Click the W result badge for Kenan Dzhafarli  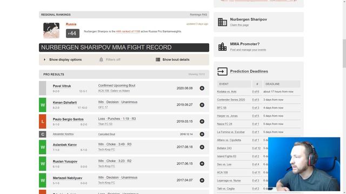(43, 105)
